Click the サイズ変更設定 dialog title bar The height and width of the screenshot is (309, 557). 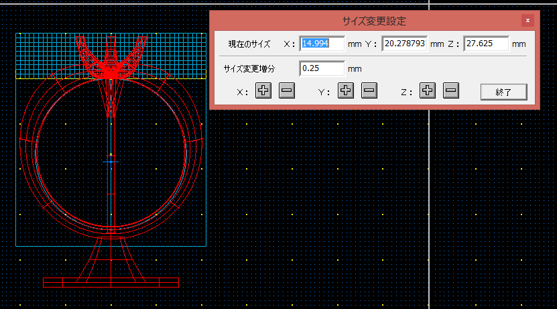point(374,21)
